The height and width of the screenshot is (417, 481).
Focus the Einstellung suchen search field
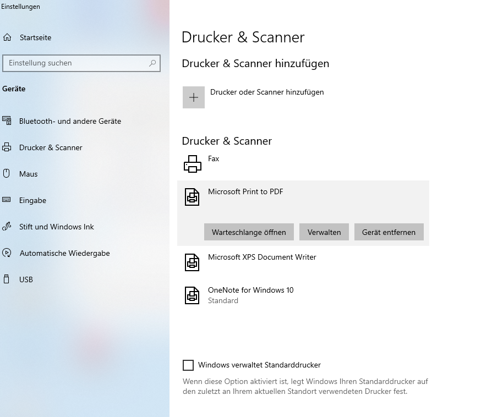81,63
